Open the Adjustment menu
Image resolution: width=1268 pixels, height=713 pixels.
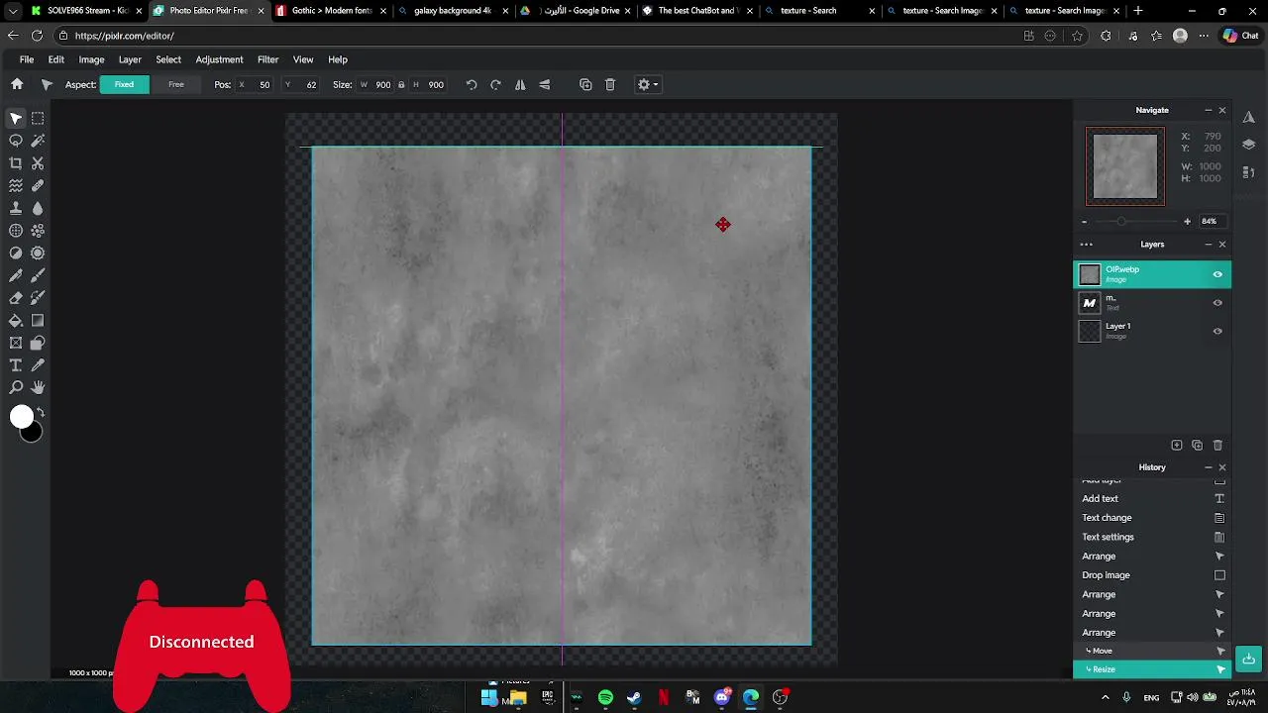(219, 59)
